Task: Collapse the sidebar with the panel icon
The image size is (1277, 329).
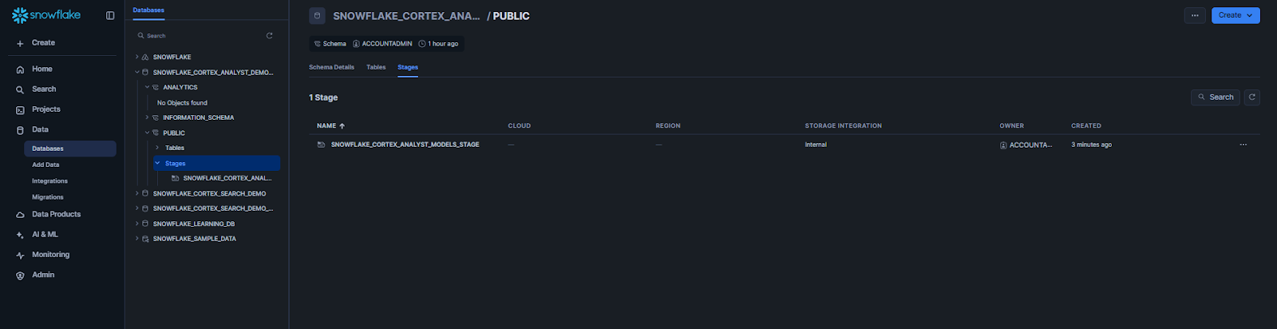Action: (110, 15)
